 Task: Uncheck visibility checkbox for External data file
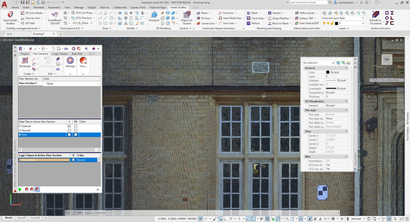[x=69, y=126]
